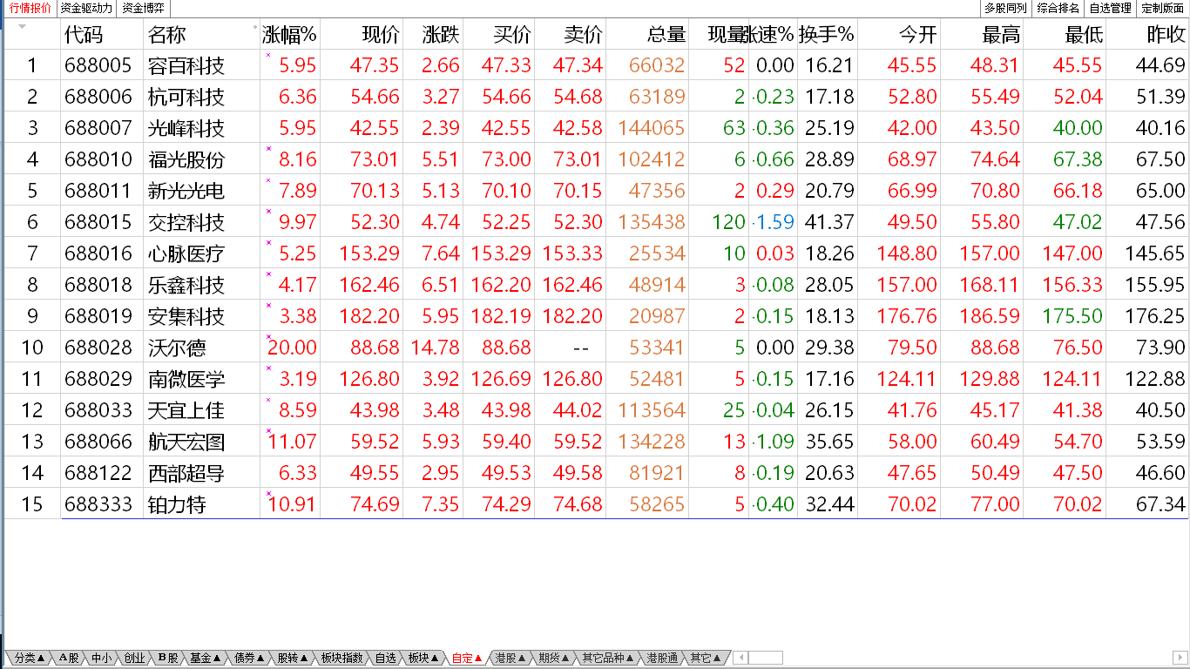Switch to 资金博弈 tab
The height and width of the screenshot is (669, 1190).
pos(143,8)
